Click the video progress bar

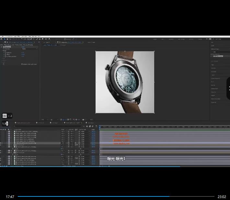[116, 196]
